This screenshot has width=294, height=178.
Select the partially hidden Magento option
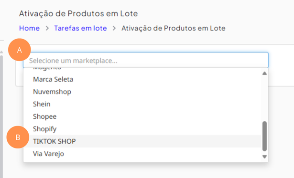142,69
